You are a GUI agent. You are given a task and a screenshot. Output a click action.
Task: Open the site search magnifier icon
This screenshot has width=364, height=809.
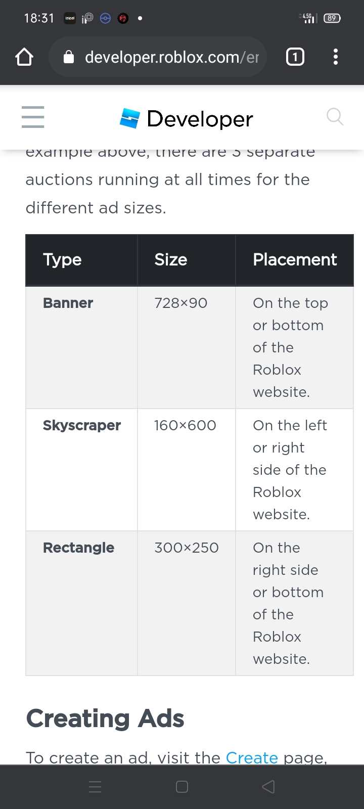click(335, 116)
